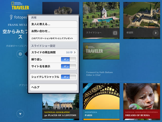
Task: Open the castle island photo thumbnail
Action: (61, 8)
